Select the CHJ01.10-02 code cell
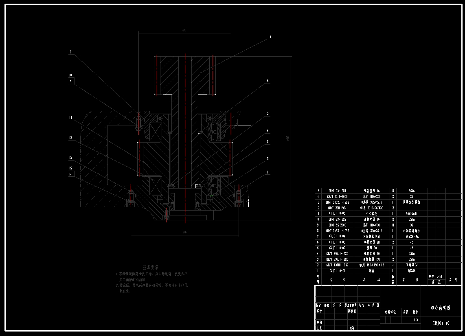This screenshot has height=336, width=465. 337,248
